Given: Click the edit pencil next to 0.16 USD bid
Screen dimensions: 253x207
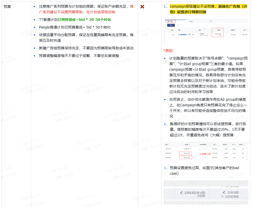Looking at the screenshot, I should (x=224, y=192).
